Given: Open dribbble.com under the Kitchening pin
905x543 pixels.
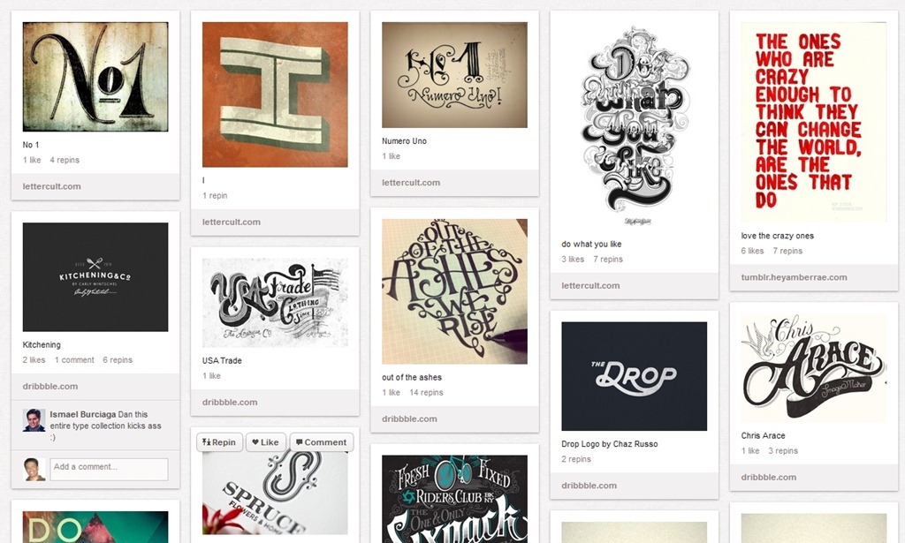Looking at the screenshot, I should (x=50, y=386).
